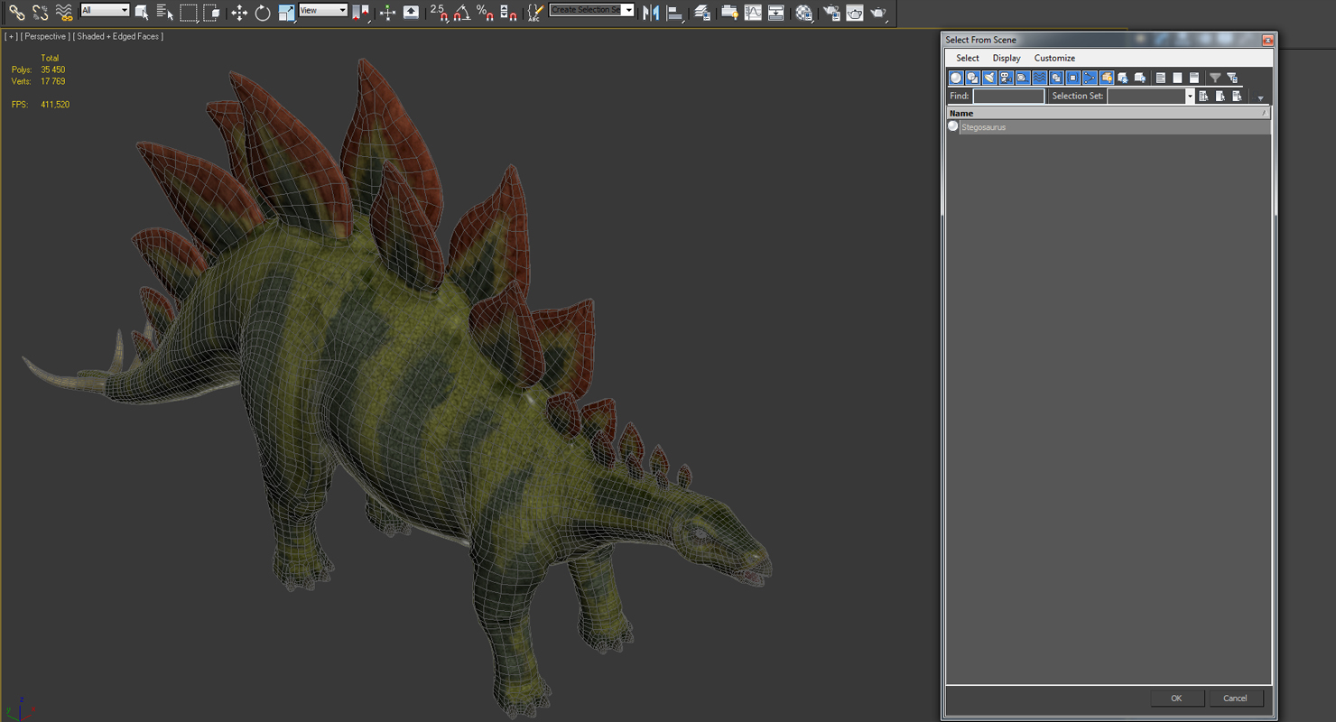Toggle the Display Containers filter
The height and width of the screenshot is (722, 1336).
coord(1106,78)
